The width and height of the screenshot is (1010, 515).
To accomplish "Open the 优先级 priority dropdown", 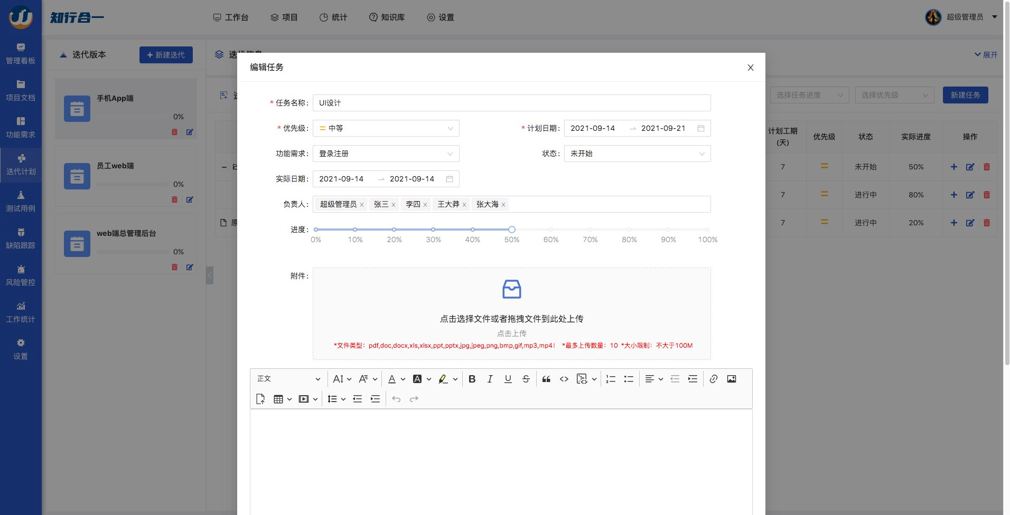I will 386,128.
